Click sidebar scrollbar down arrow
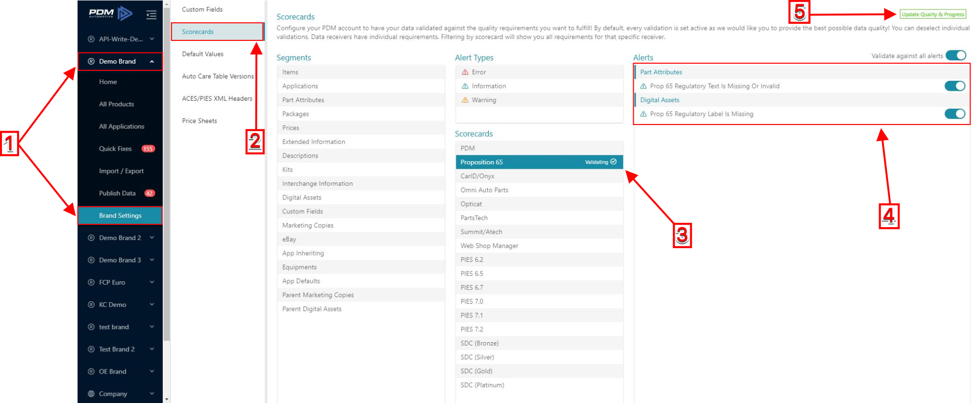980x403 pixels. (167, 399)
